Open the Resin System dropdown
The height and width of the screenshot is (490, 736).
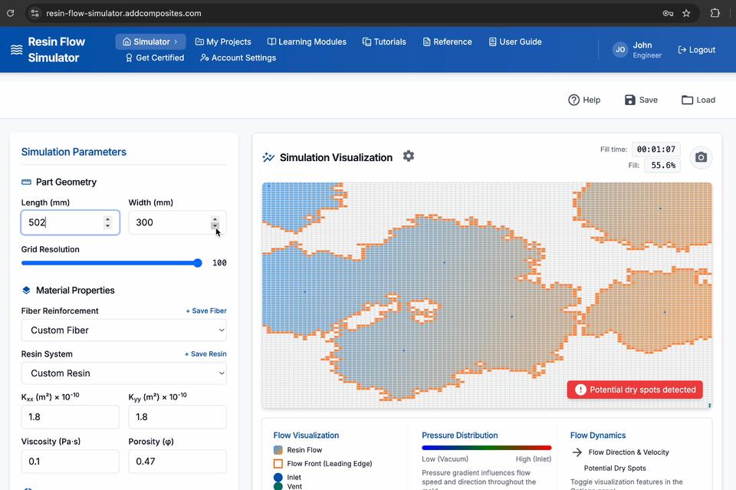click(123, 373)
